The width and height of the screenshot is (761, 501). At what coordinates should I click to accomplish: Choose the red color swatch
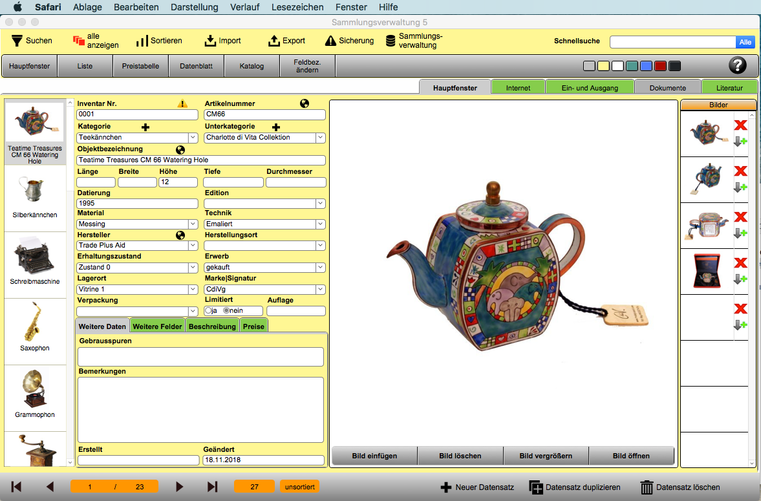(x=660, y=66)
